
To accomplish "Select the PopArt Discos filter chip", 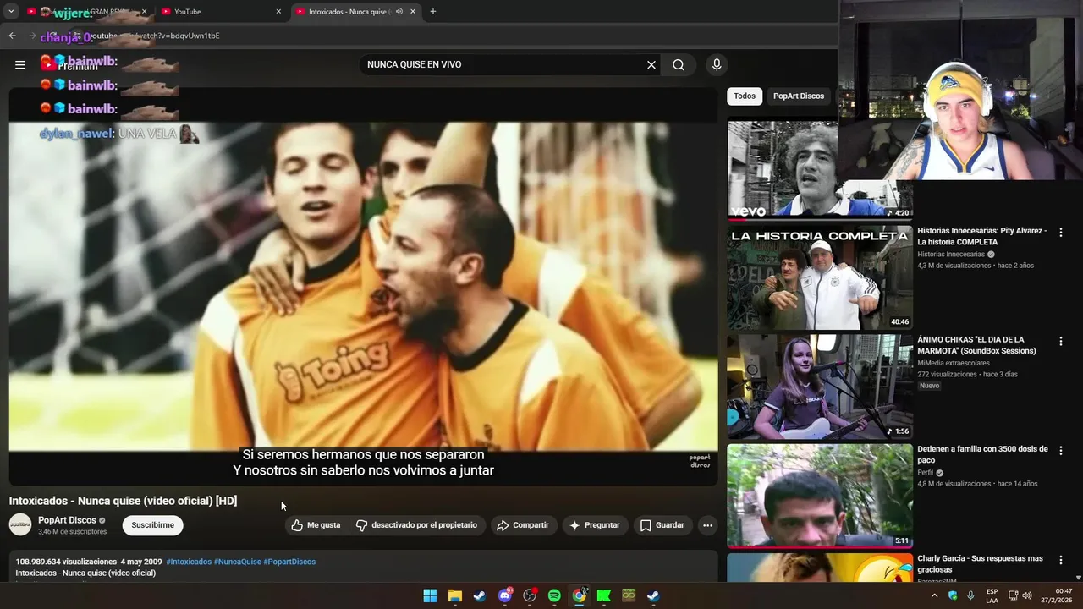I will pyautogui.click(x=798, y=96).
